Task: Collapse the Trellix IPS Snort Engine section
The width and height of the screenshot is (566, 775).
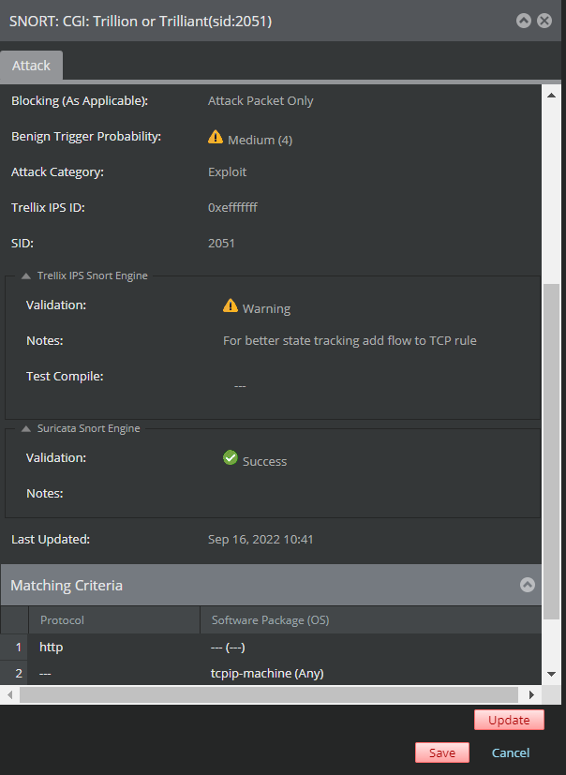Action: (x=26, y=276)
